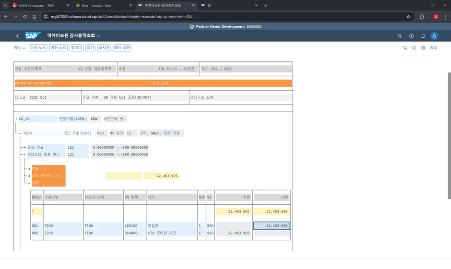
Task: Open the browser extensions puzzle icon
Action: [x=422, y=16]
